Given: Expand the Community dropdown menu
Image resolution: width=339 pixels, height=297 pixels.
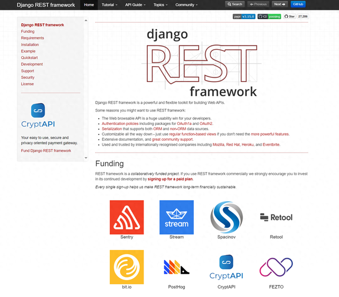Looking at the screenshot, I should [186, 5].
